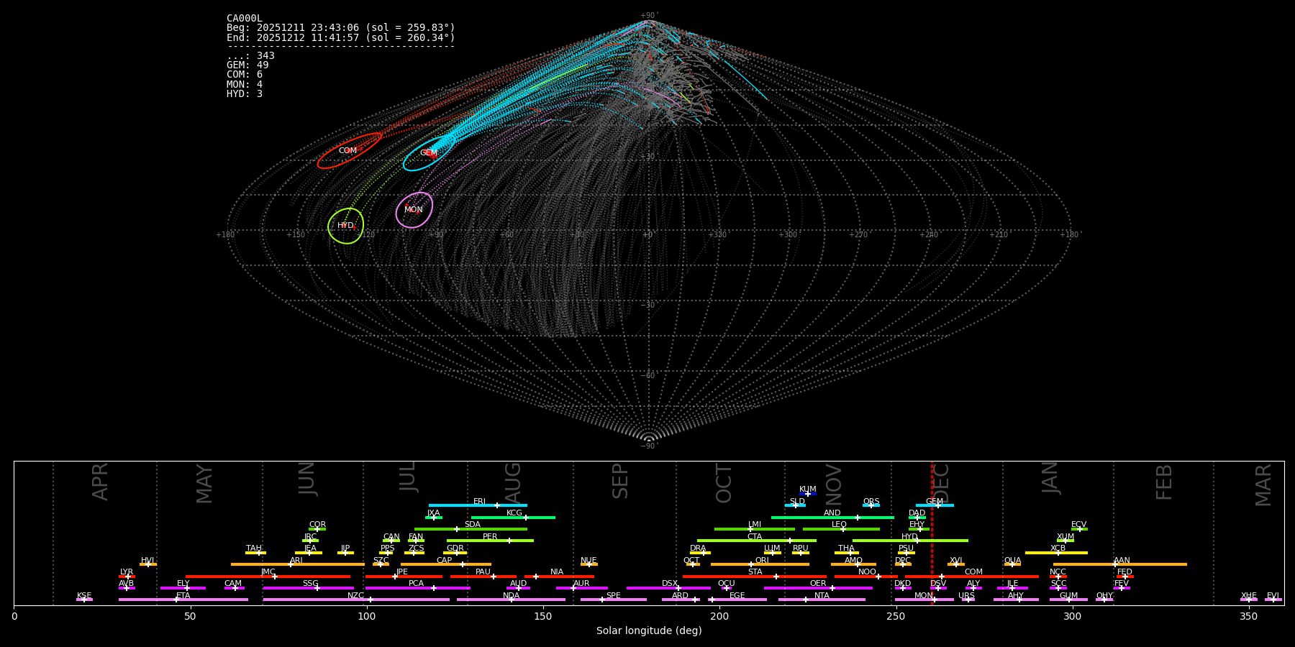The height and width of the screenshot is (647, 1295).
Task: Click the AAN shower bar in the timeline
Action: [x=1120, y=564]
